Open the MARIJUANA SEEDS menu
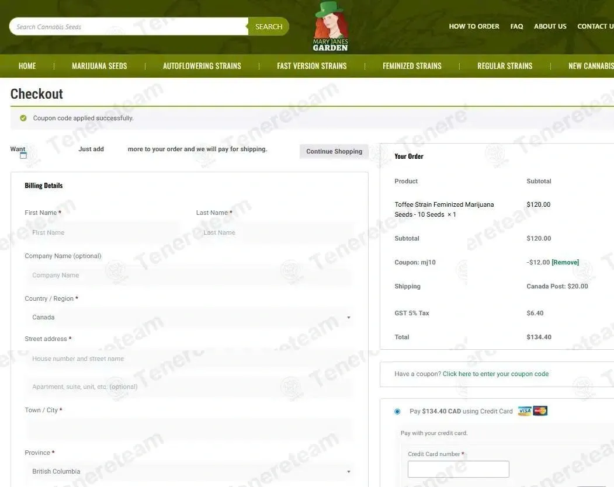The height and width of the screenshot is (487, 614). click(x=99, y=66)
